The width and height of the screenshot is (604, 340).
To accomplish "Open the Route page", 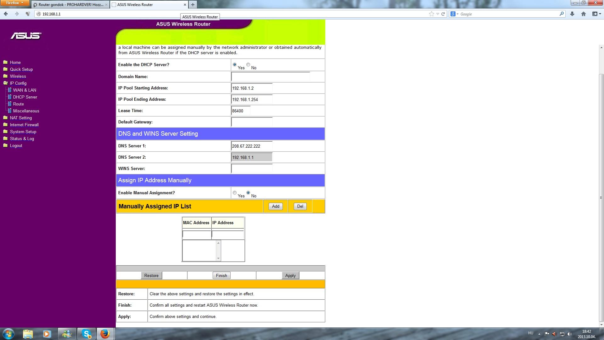I will [x=18, y=104].
